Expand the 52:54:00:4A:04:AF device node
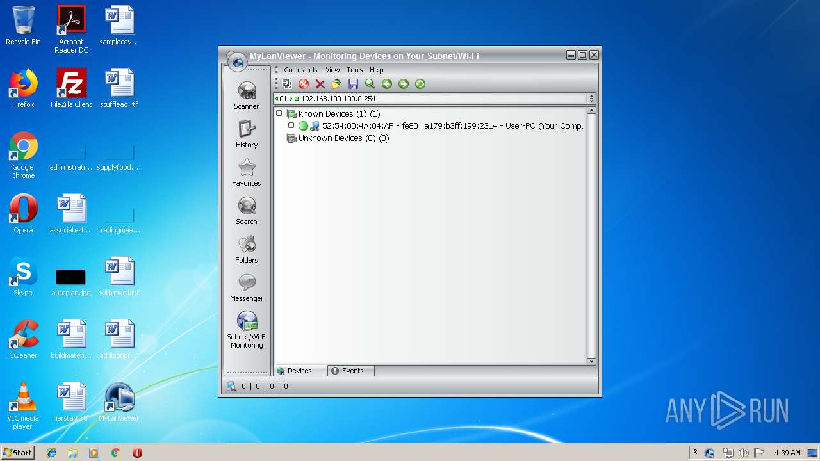Image resolution: width=820 pixels, height=461 pixels. [291, 125]
